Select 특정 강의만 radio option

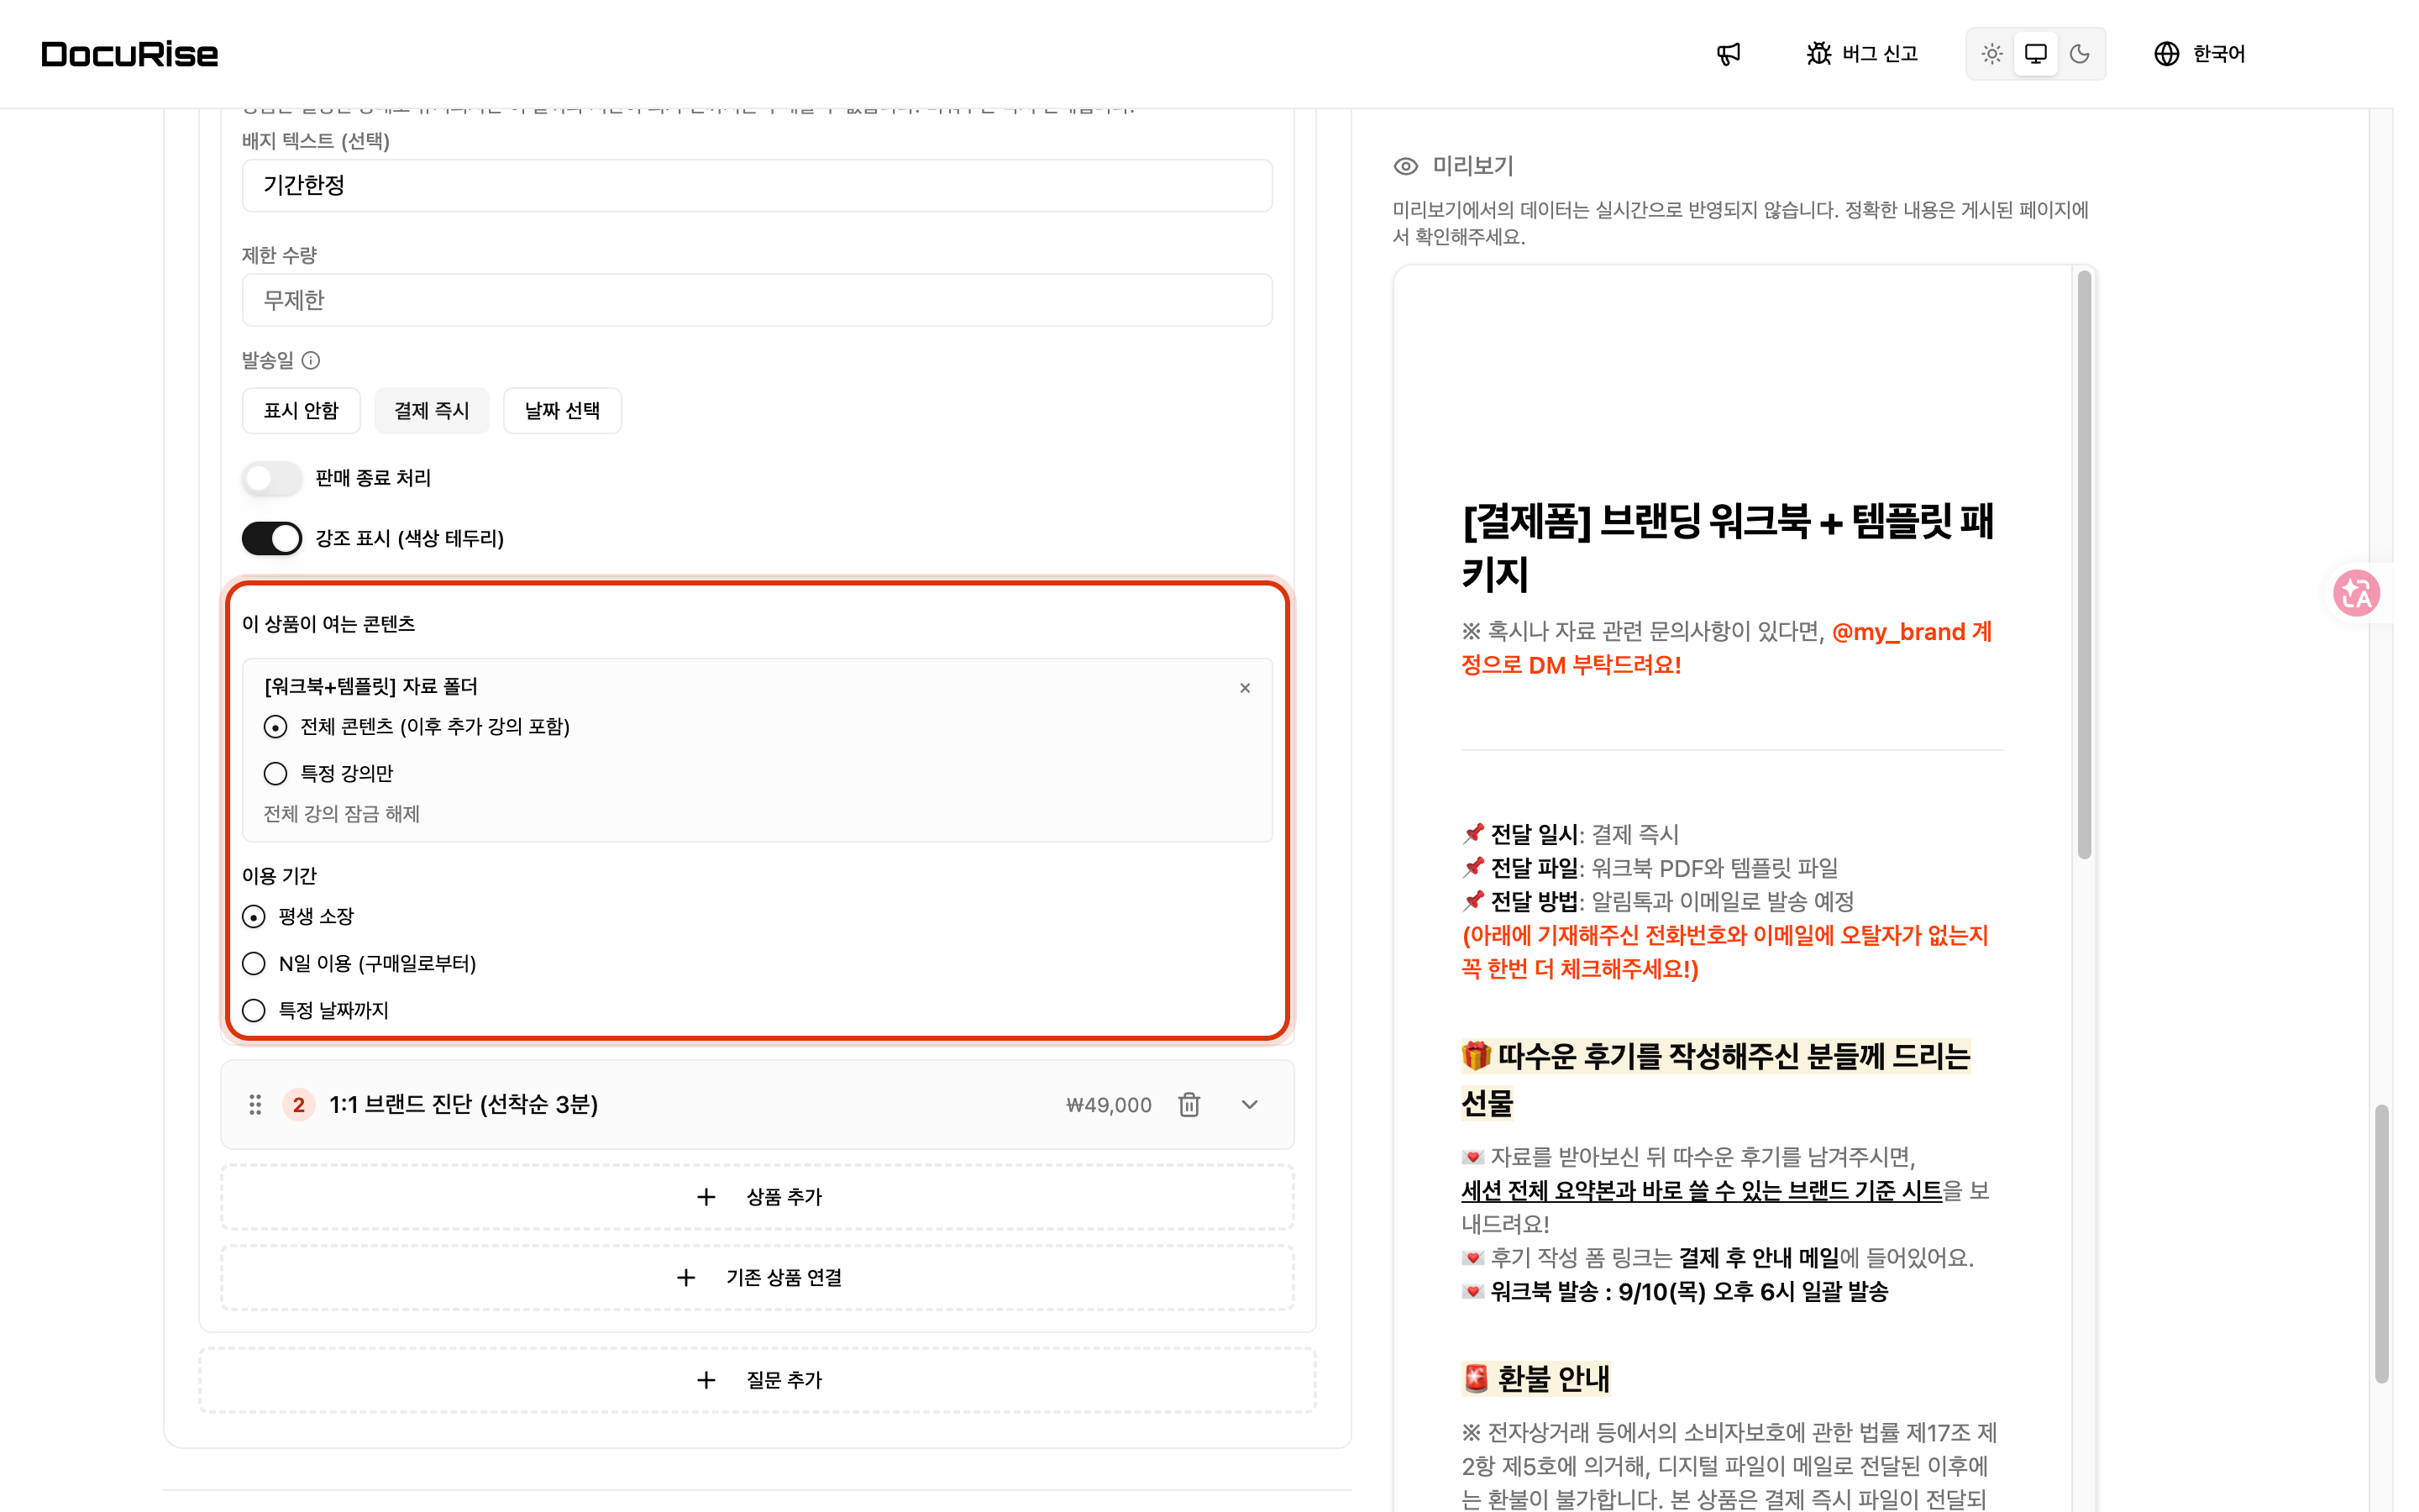275,774
